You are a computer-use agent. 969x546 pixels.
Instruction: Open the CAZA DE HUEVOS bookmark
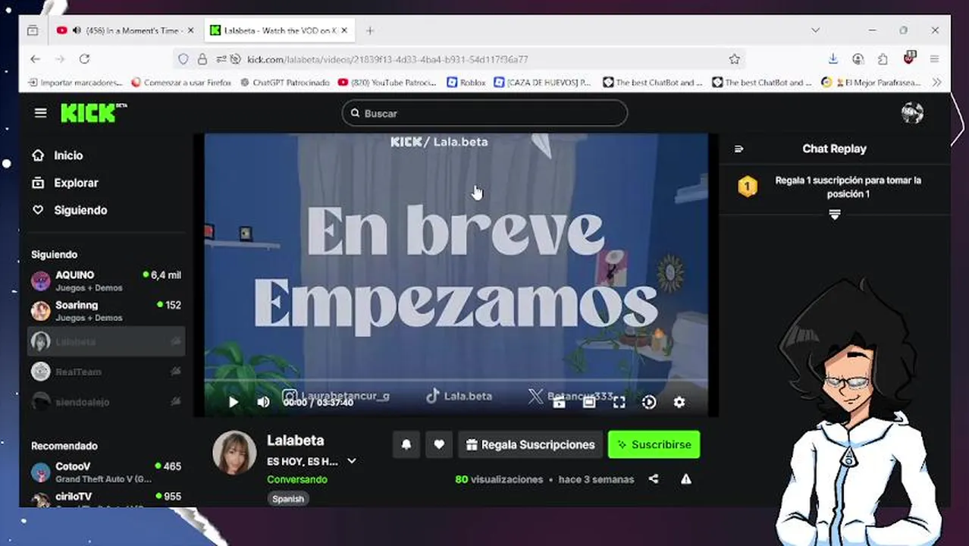(x=542, y=82)
